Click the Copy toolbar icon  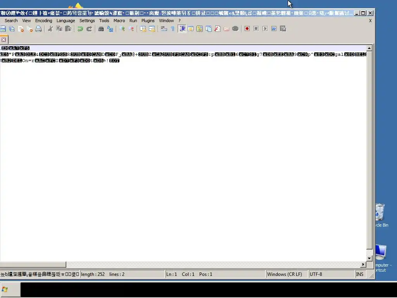coord(59,29)
